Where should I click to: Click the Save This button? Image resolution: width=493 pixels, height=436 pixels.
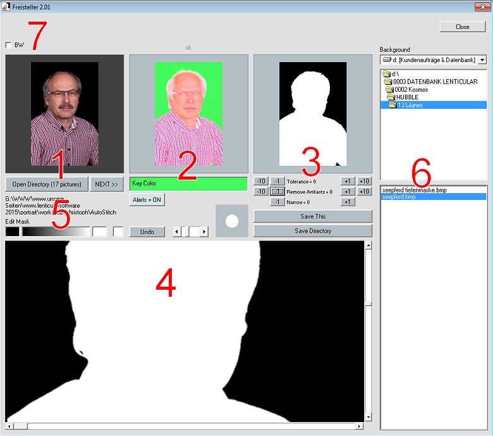[x=312, y=216]
